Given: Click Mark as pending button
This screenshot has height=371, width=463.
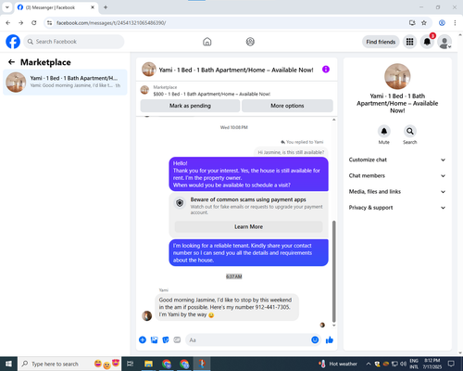Looking at the screenshot, I should (x=190, y=106).
